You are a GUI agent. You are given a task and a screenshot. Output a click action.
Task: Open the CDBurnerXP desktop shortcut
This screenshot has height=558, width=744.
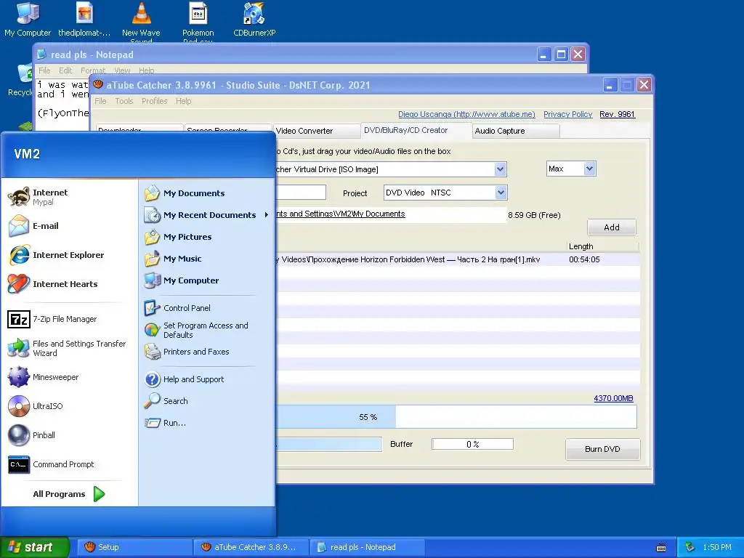pyautogui.click(x=254, y=20)
